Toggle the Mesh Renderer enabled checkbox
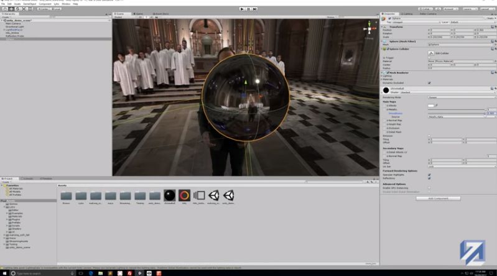The height and width of the screenshot is (276, 497). pos(388,73)
